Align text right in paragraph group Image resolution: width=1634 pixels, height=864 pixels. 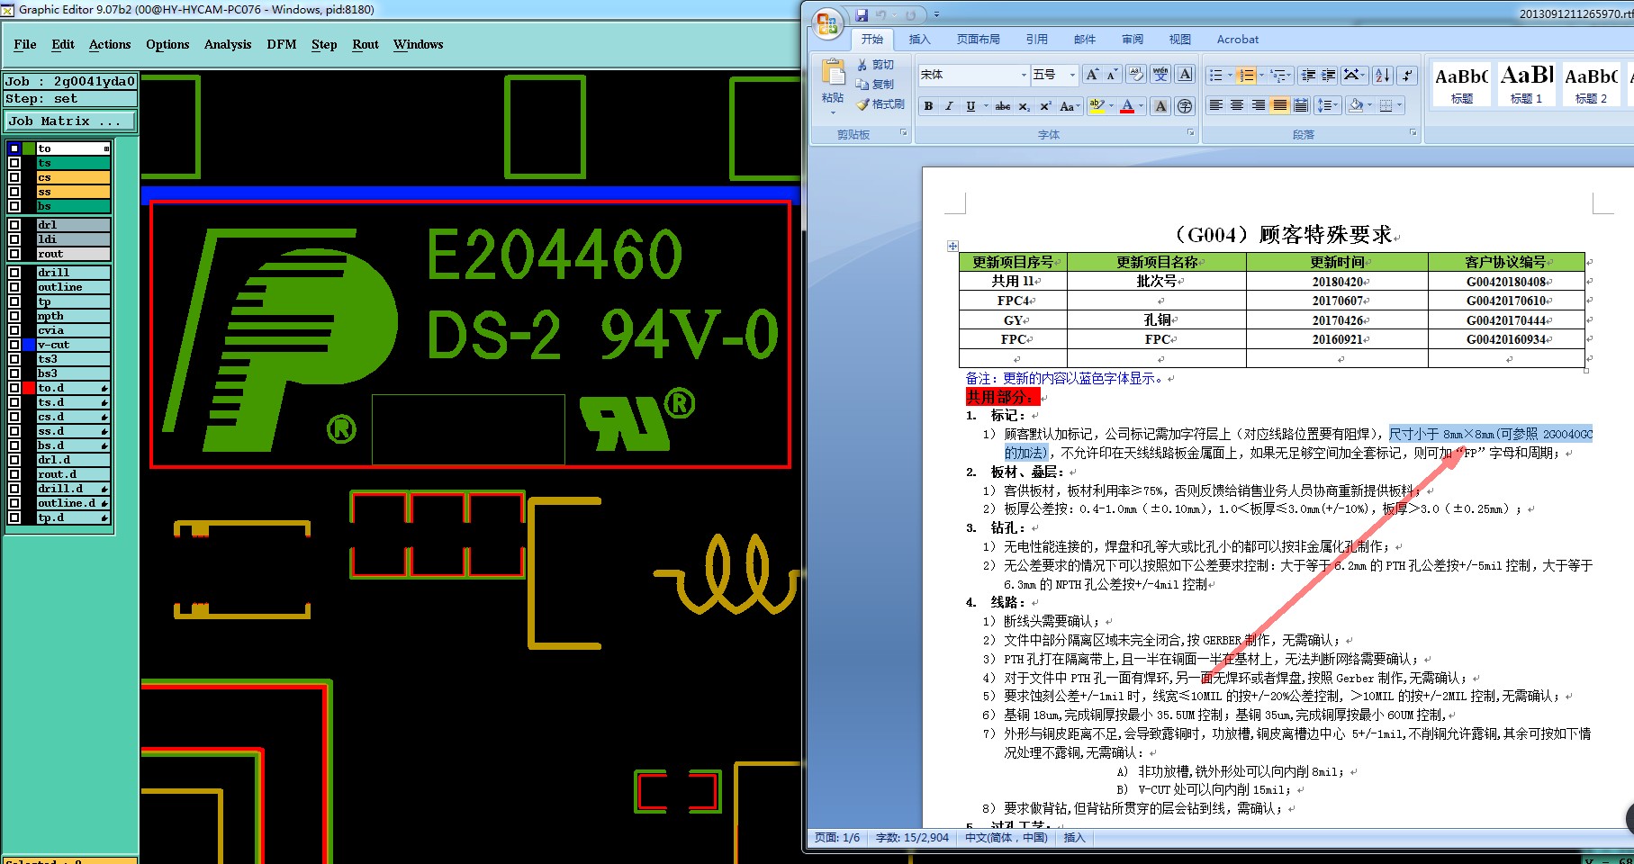tap(1259, 106)
